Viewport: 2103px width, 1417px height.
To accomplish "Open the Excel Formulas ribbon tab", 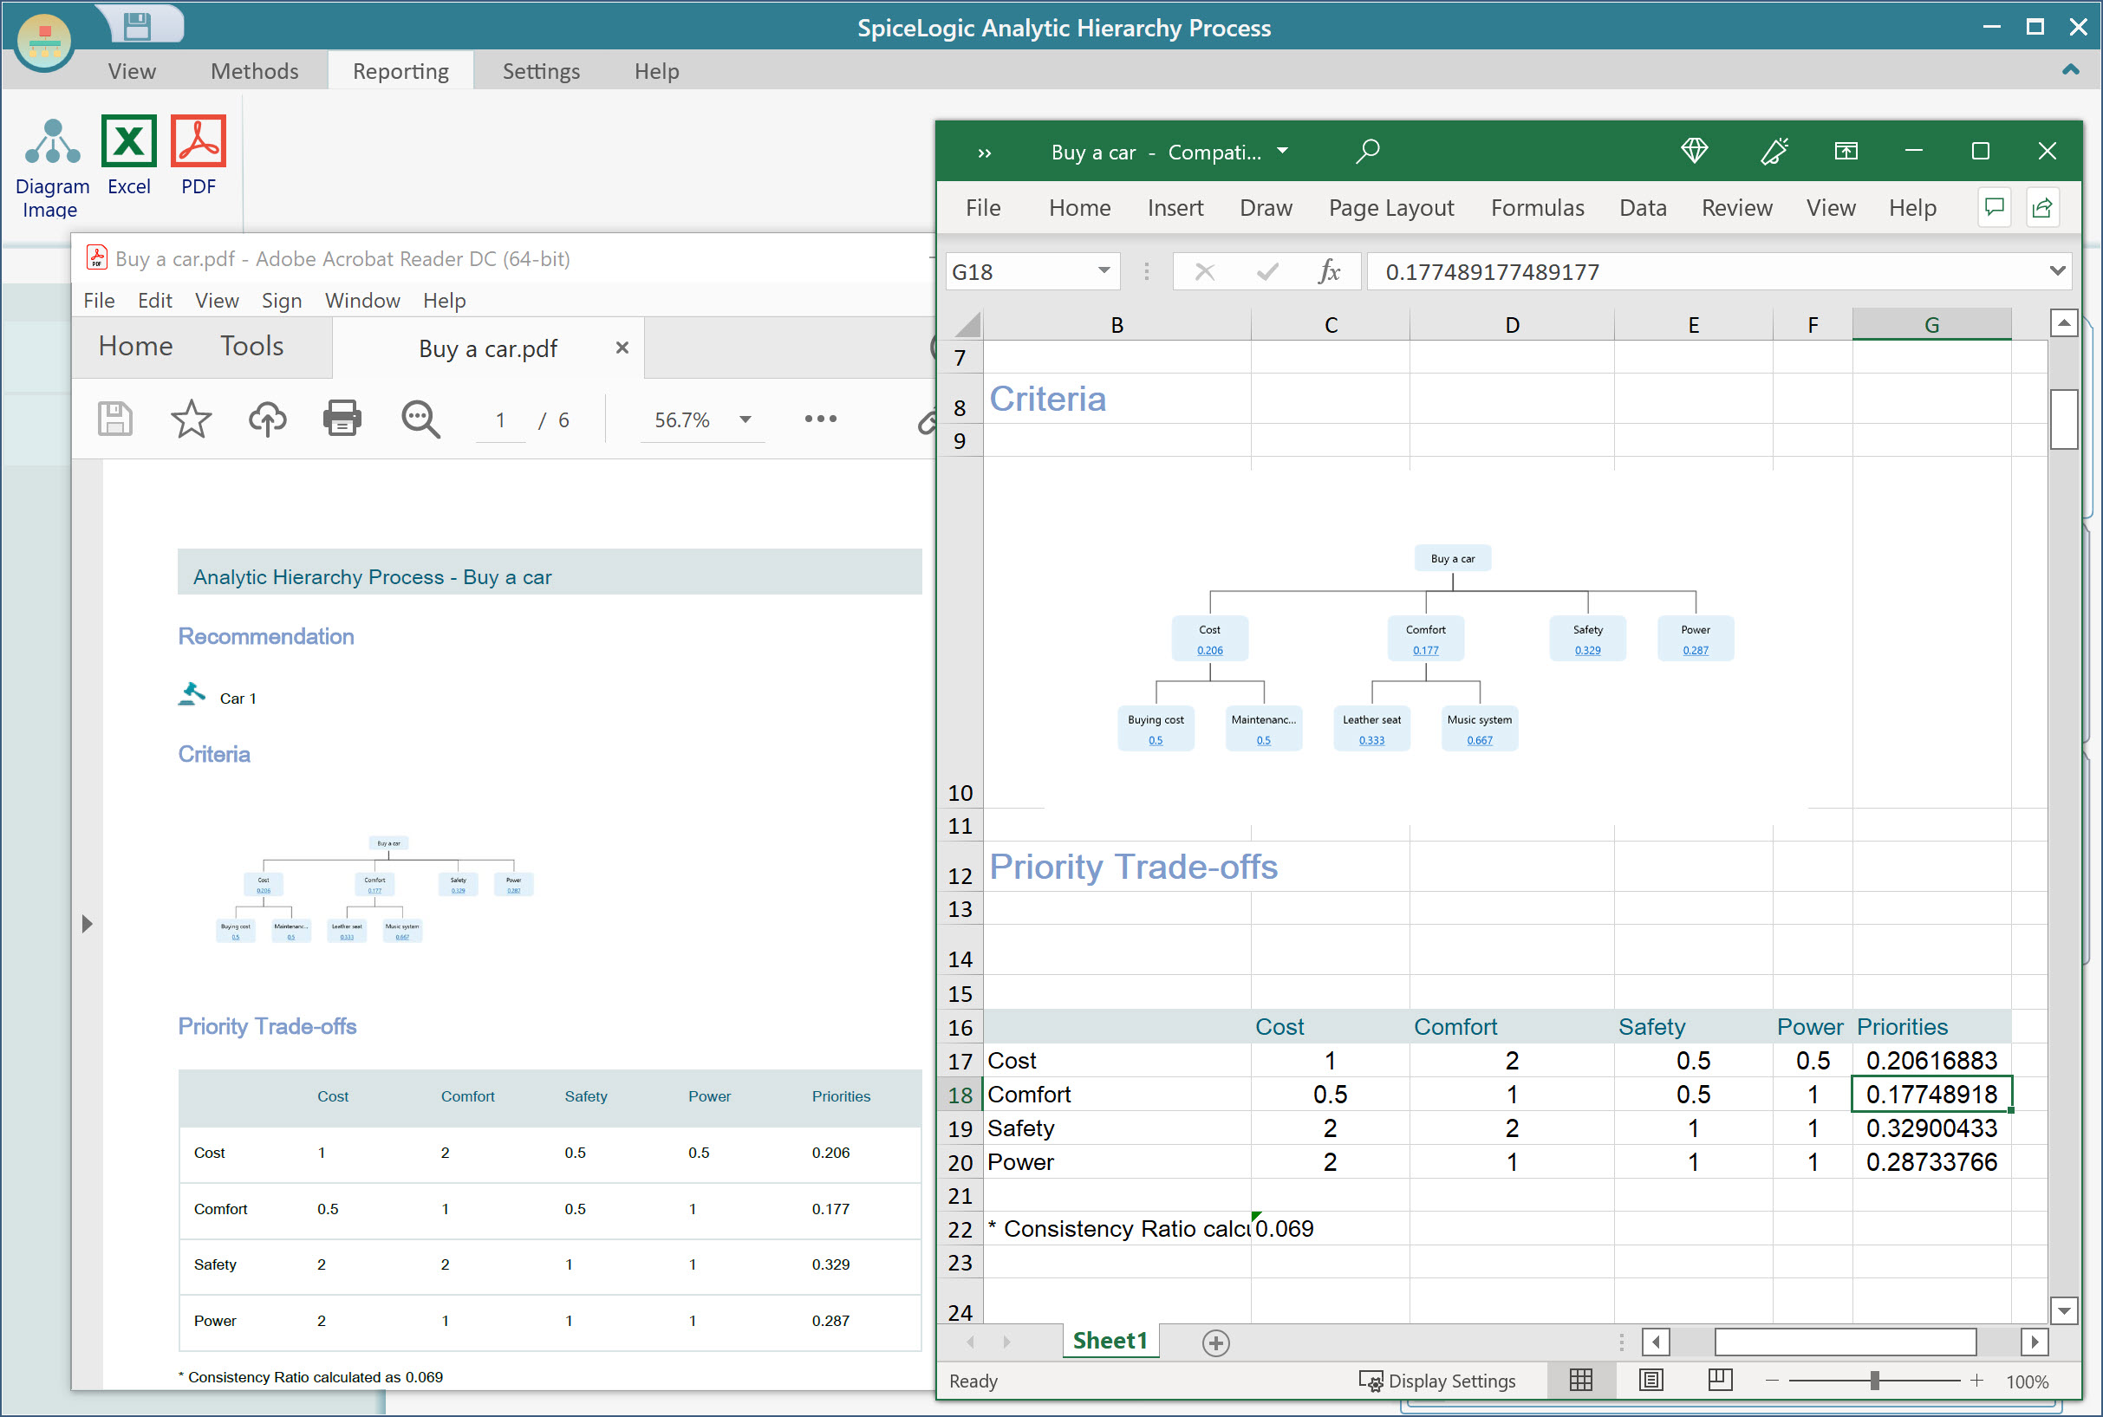I will (x=1537, y=208).
